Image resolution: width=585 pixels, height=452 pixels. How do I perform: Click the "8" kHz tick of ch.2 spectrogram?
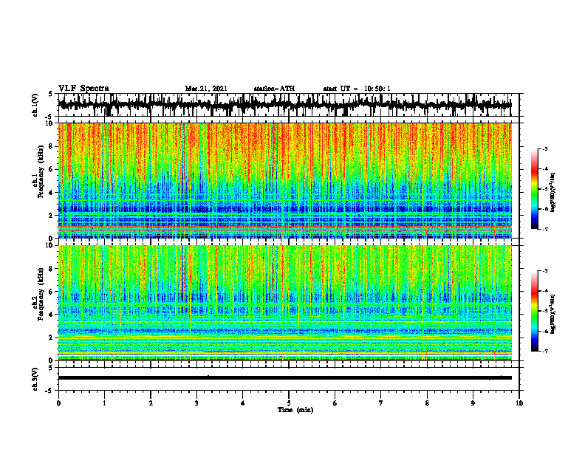click(51, 269)
